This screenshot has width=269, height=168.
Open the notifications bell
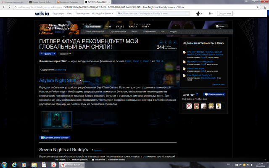[210, 13]
